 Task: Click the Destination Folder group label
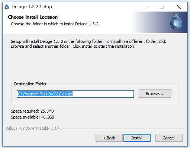[30, 84]
